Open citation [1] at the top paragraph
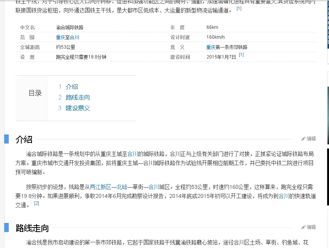Screen dimensions: 329x248 click(239, 8)
